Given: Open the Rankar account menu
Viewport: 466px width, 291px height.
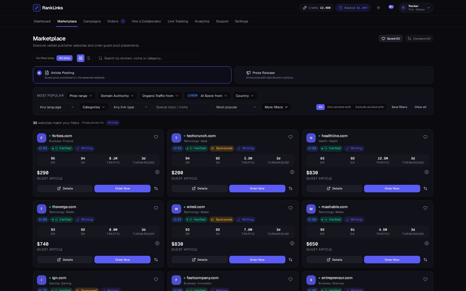Looking at the screenshot, I should (416, 8).
